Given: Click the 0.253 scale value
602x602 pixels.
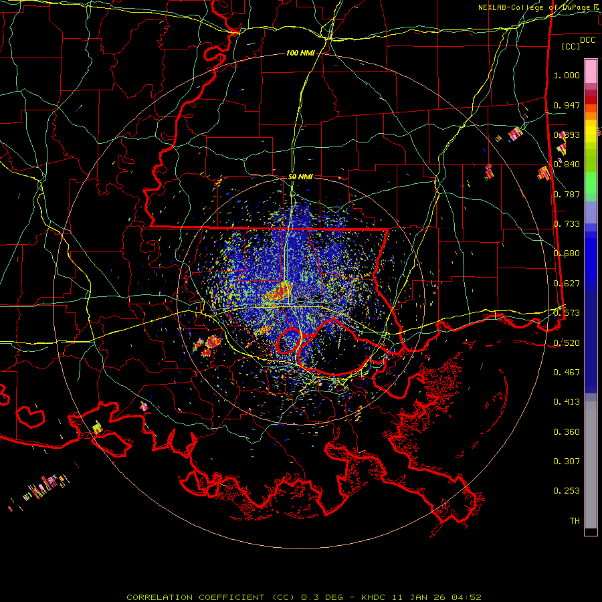Looking at the screenshot, I should click(x=567, y=491).
